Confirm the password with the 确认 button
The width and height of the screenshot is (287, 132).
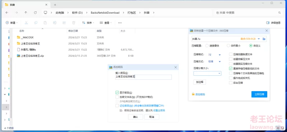(136, 117)
